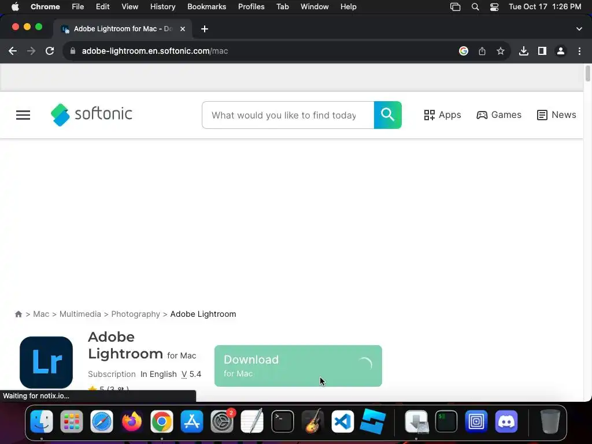Viewport: 592px width, 444px height.
Task: Click the V 5.4 version text
Action: pyautogui.click(x=191, y=374)
